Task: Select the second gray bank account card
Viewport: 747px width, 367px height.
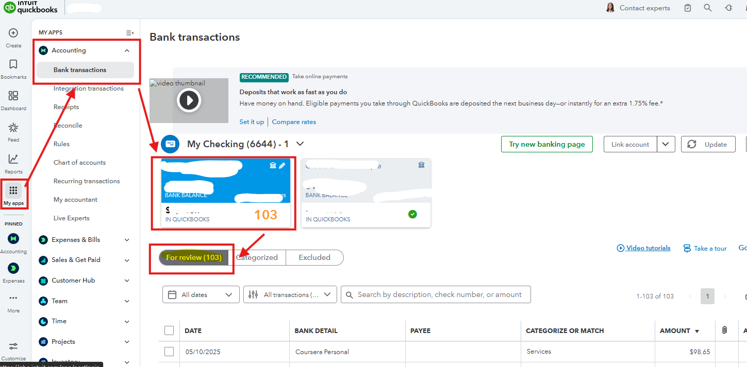Action: [x=366, y=193]
